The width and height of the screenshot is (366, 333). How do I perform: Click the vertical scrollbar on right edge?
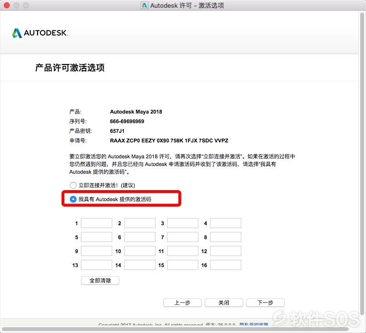[x=362, y=163]
